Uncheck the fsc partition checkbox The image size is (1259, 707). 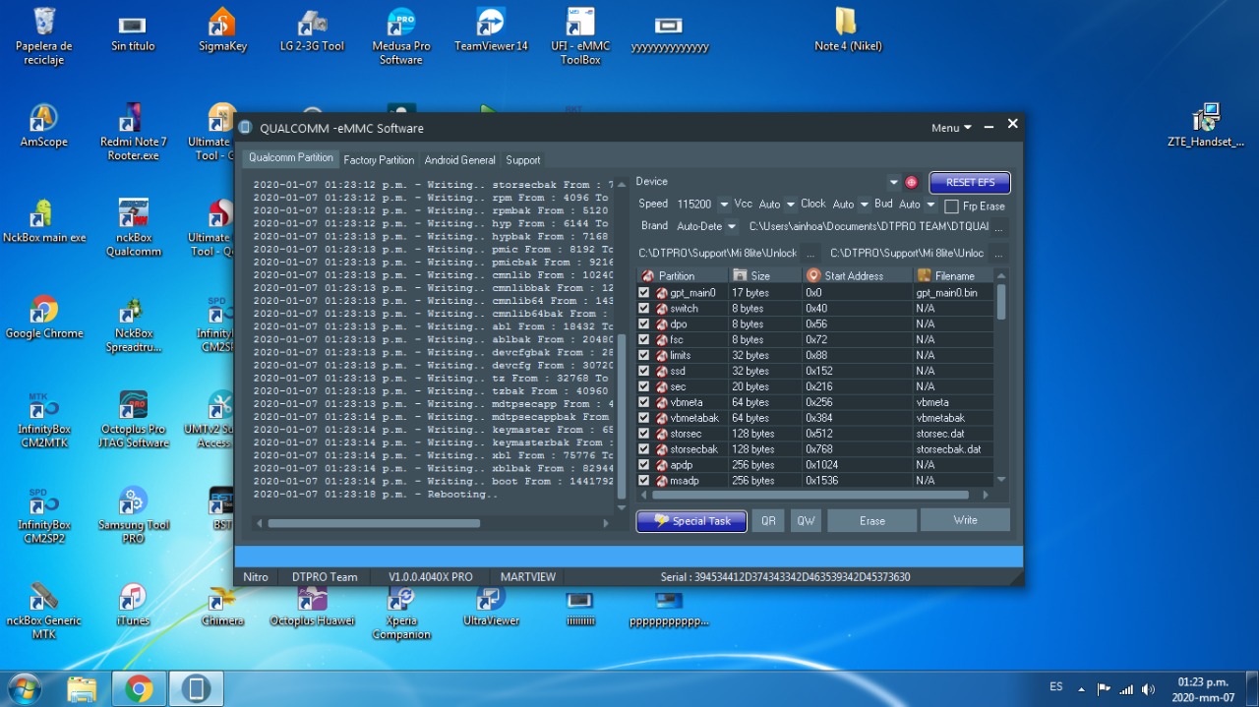[x=644, y=340]
